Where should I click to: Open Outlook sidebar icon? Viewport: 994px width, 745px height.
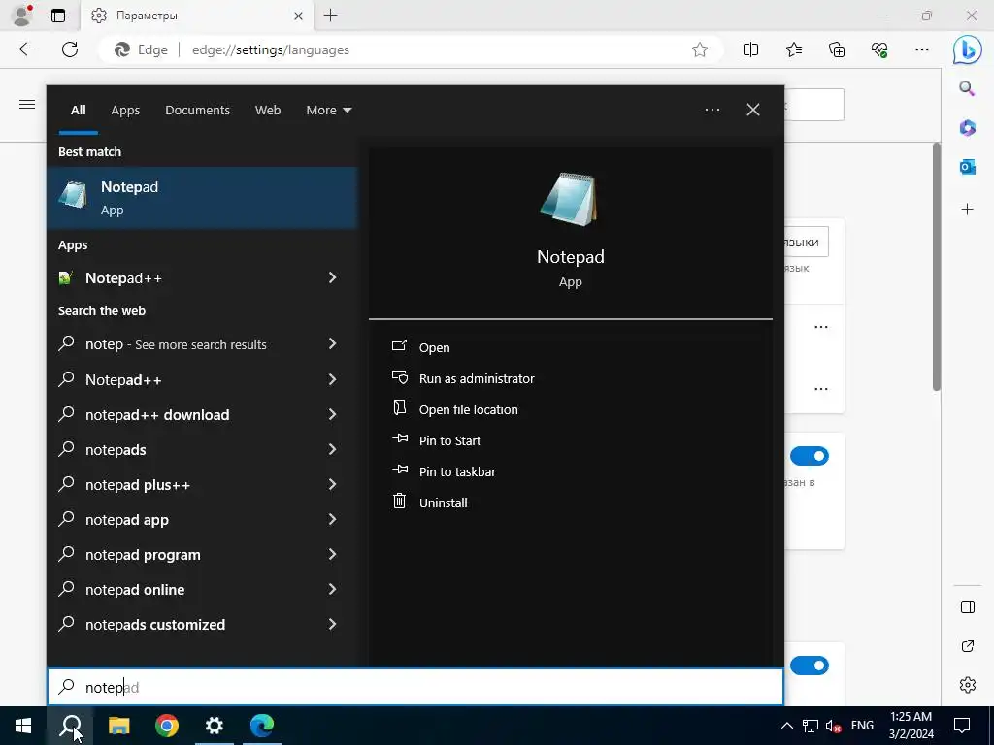pyautogui.click(x=968, y=167)
